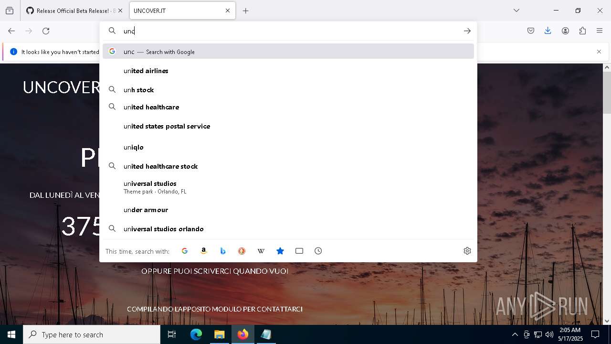Open Firefox View icon in tab strip
Image resolution: width=611 pixels, height=344 pixels.
click(10, 11)
